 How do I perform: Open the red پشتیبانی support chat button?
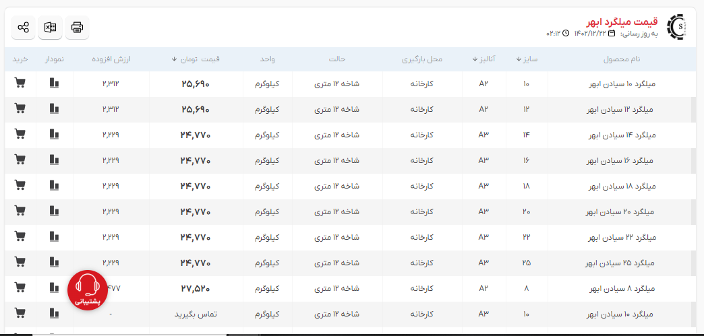[x=88, y=290]
